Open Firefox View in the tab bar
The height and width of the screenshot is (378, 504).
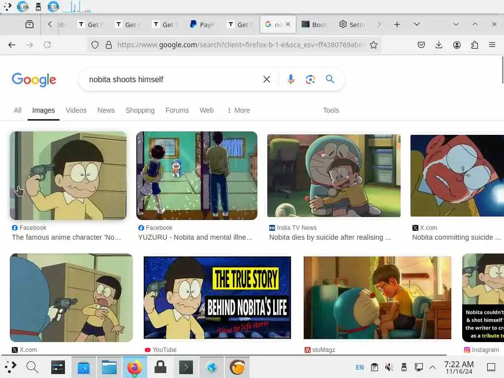(29, 25)
